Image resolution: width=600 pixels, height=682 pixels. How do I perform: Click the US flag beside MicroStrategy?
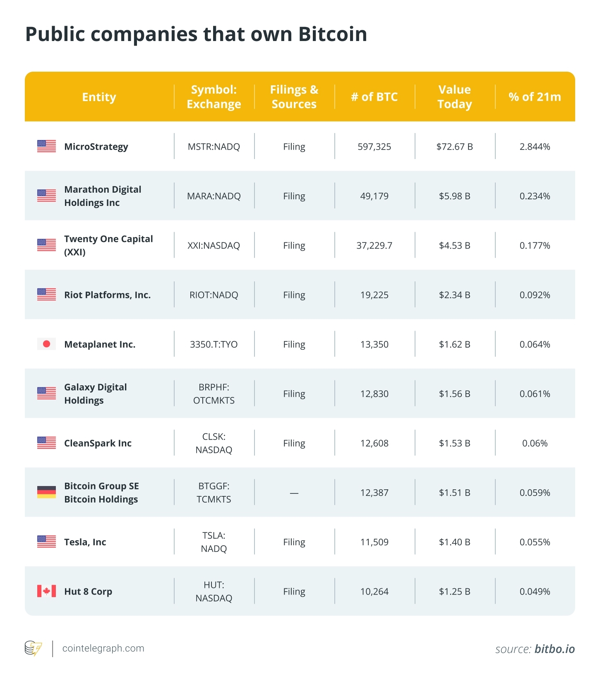click(x=46, y=146)
